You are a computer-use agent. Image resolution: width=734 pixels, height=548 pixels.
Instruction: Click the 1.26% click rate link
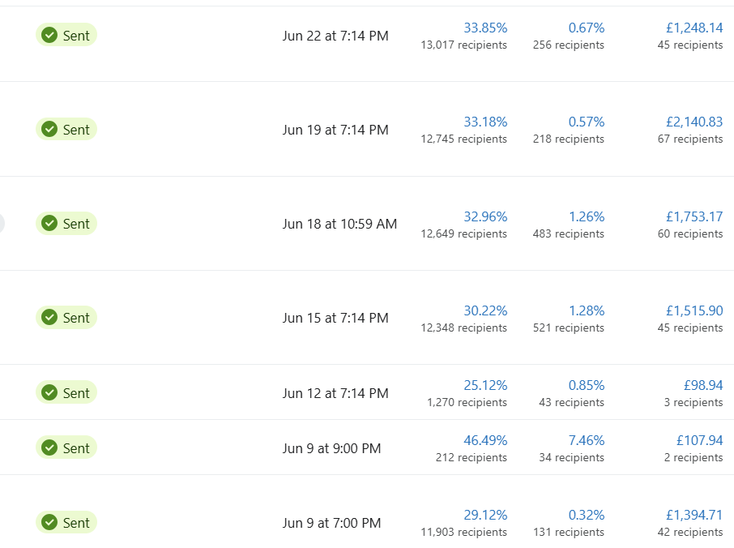coord(586,216)
